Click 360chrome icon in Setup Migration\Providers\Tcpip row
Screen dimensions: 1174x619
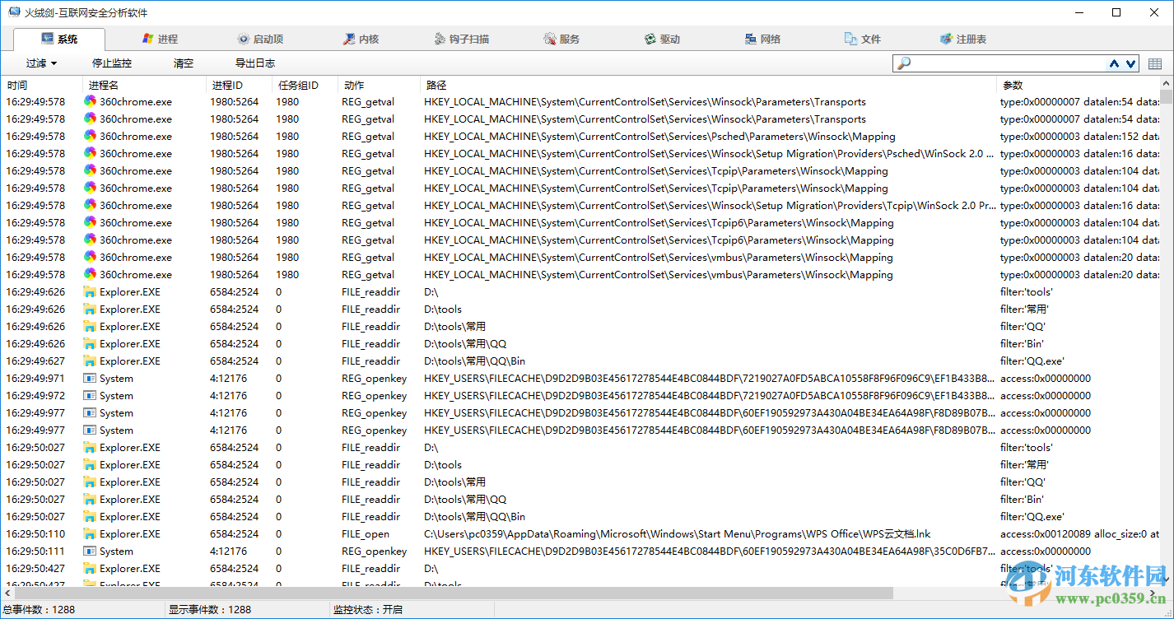coord(90,205)
